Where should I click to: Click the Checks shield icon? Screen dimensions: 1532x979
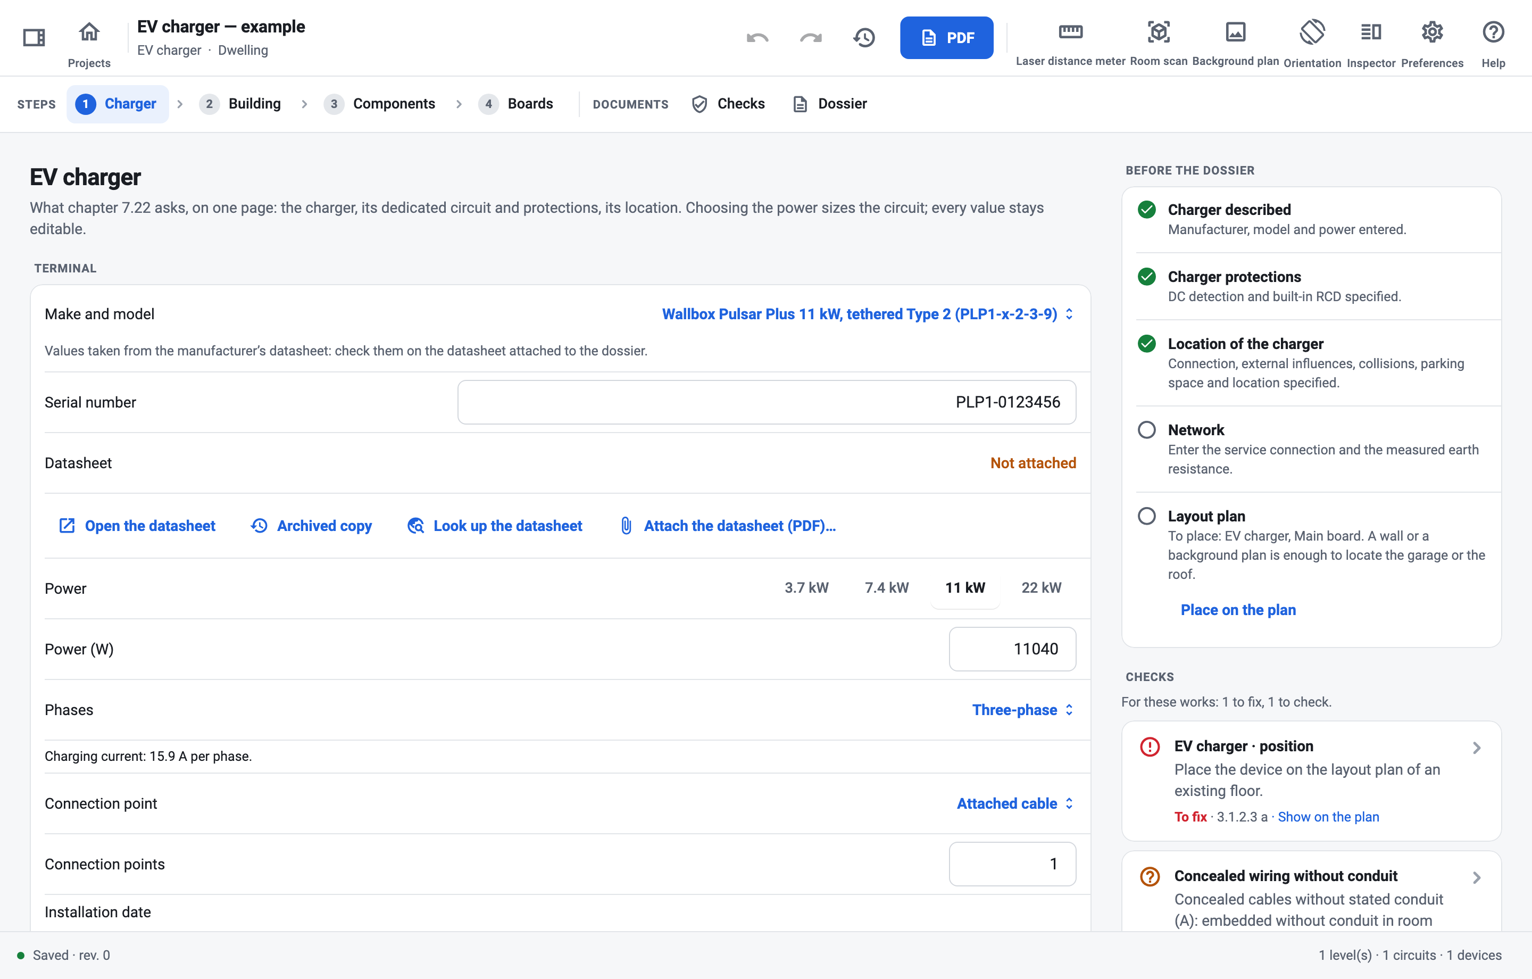[x=699, y=104]
